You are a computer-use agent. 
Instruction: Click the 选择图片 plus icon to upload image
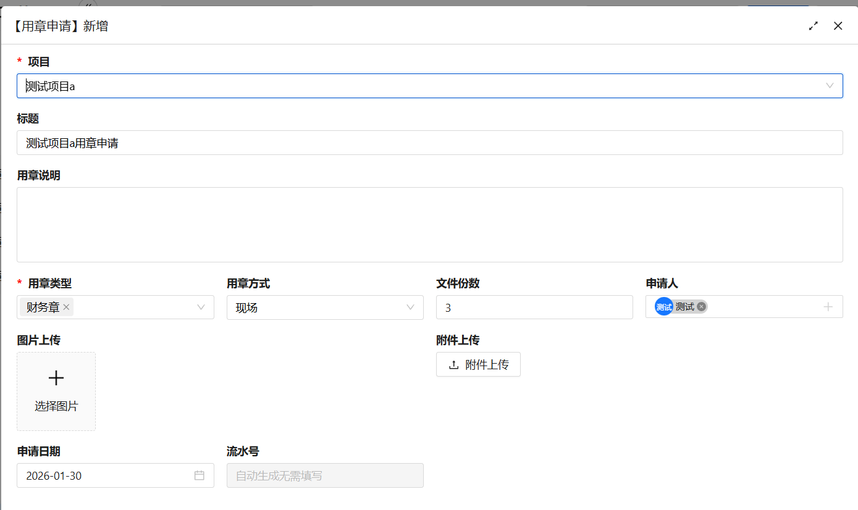(56, 378)
